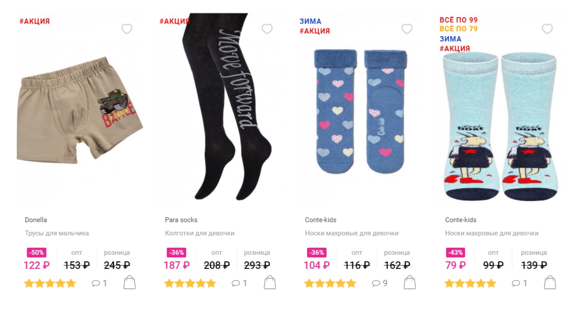Open reviews for Para socks tights

[239, 283]
